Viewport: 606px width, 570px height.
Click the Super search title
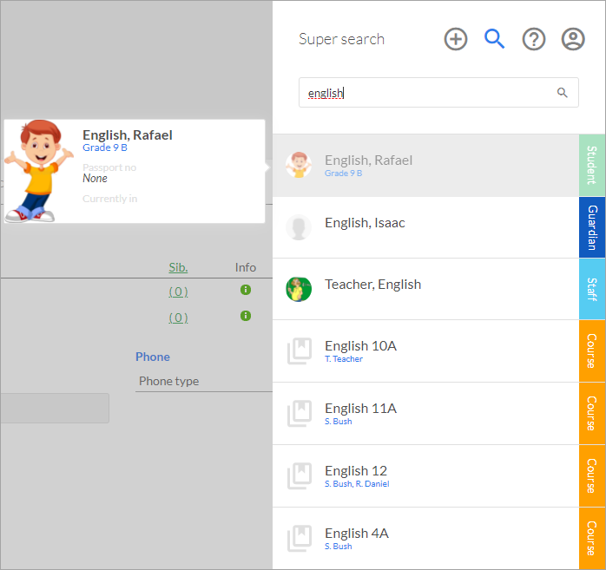click(342, 39)
